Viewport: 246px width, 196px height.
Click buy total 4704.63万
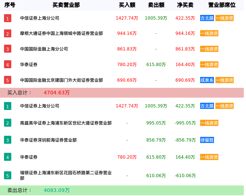tap(57, 93)
